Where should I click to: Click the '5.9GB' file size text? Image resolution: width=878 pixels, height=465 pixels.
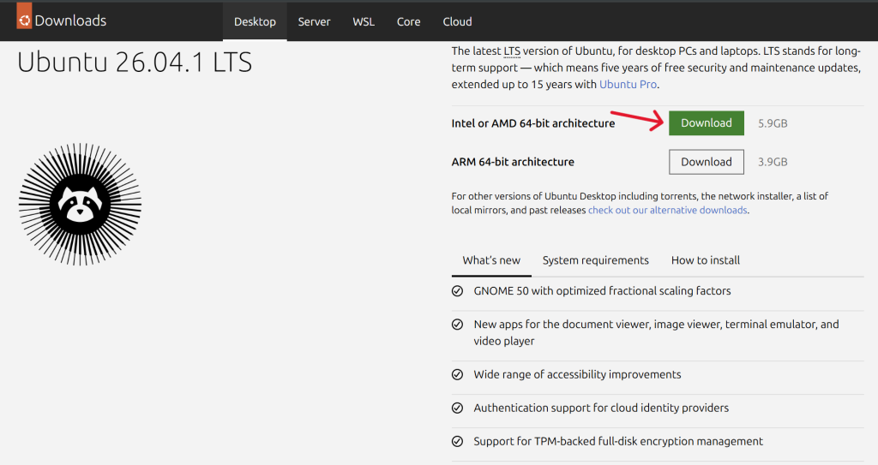coord(773,123)
